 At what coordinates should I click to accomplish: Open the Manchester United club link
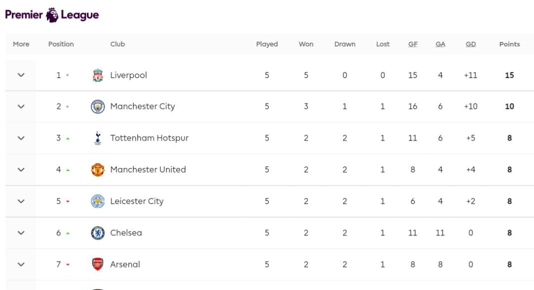148,169
